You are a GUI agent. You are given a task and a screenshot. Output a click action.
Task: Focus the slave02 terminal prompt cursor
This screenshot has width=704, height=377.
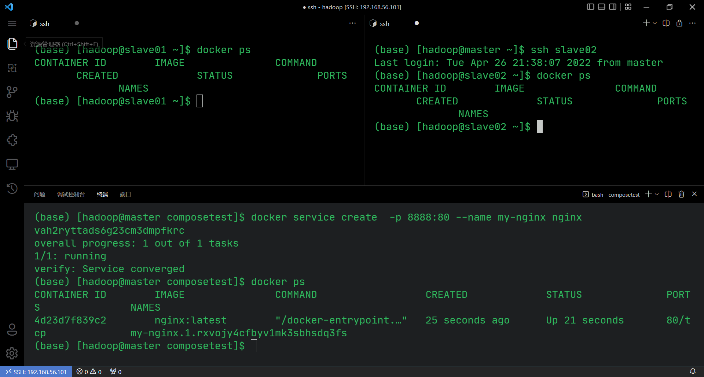coord(539,127)
